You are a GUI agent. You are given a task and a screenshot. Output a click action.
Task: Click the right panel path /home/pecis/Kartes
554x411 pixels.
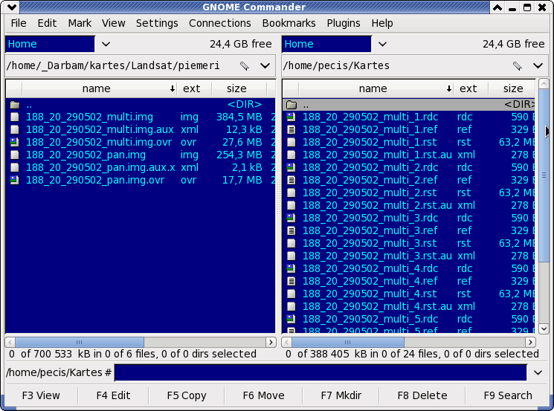pos(336,65)
